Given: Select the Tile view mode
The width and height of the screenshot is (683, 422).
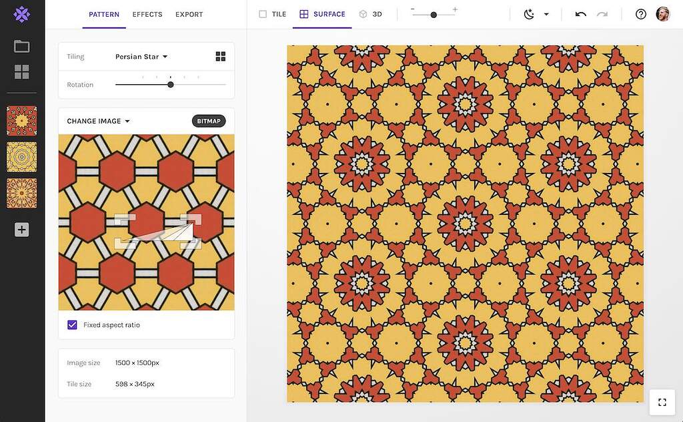Looking at the screenshot, I should [272, 14].
